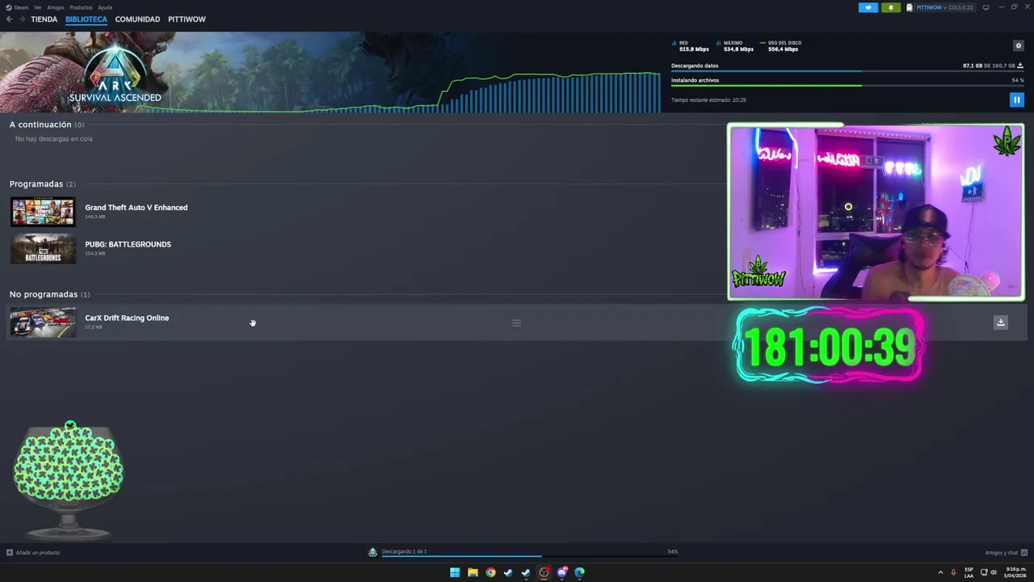Switch to the COMUNIDAD tab
The image size is (1034, 582).
(137, 19)
